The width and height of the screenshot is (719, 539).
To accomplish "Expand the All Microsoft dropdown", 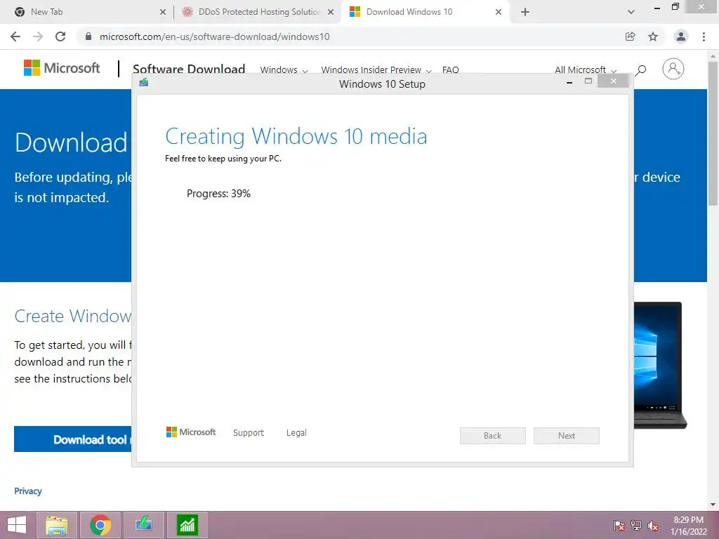I will [x=586, y=69].
